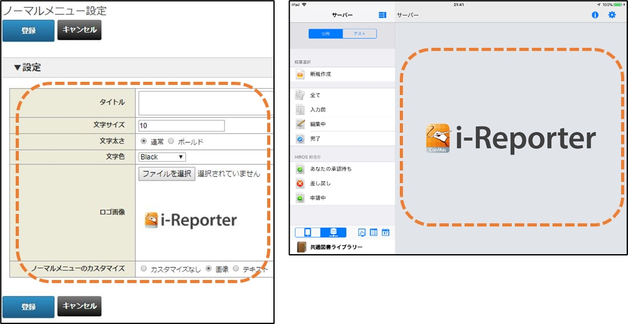Choose 画像 customization radio option
The image size is (628, 324).
coord(208,269)
